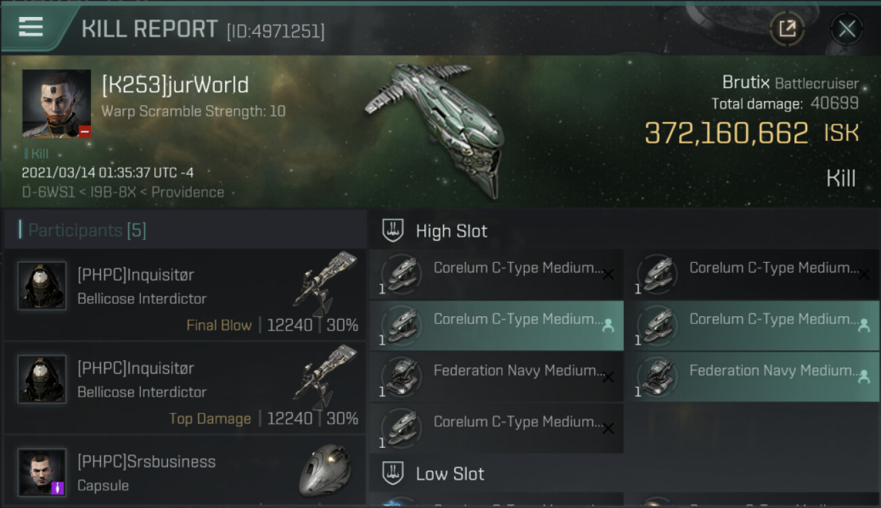Select the Participants [5] header
Screen dimensions: 881x508
pos(87,230)
